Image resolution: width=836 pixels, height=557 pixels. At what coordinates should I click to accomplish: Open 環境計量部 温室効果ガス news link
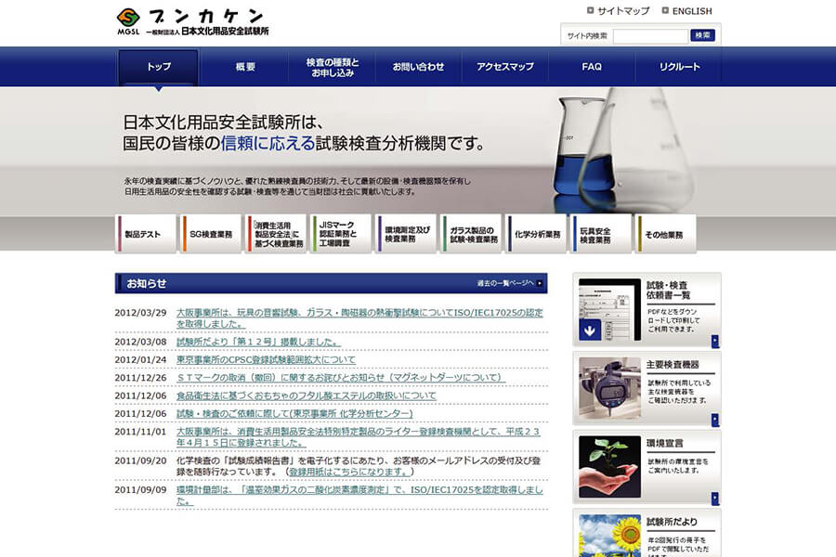pos(359,495)
